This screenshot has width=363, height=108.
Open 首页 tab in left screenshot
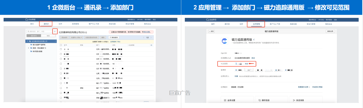[32, 24]
